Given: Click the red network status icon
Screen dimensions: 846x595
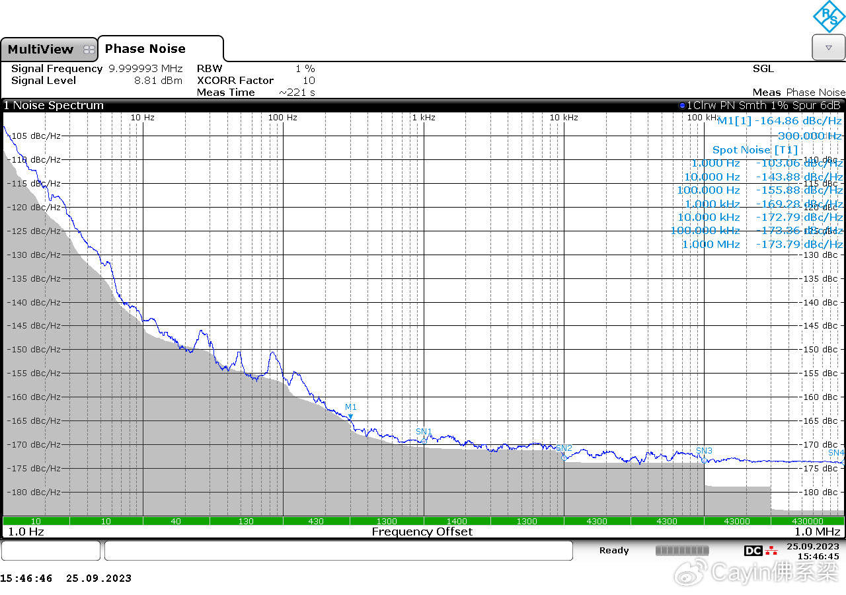Looking at the screenshot, I should [771, 551].
